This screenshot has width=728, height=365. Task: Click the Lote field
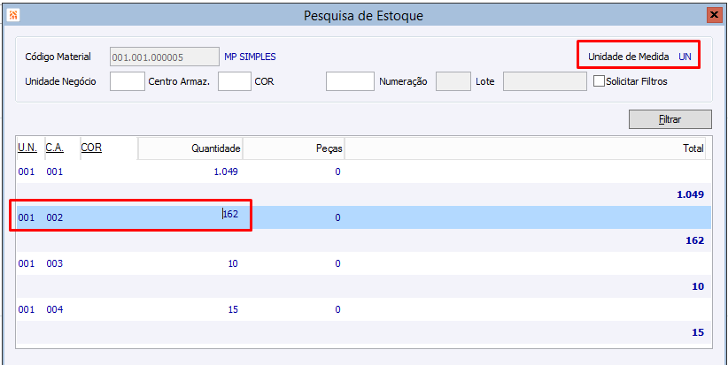click(545, 81)
